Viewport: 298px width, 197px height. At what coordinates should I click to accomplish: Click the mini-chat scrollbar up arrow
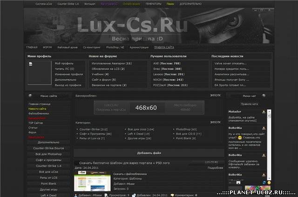click(269, 111)
